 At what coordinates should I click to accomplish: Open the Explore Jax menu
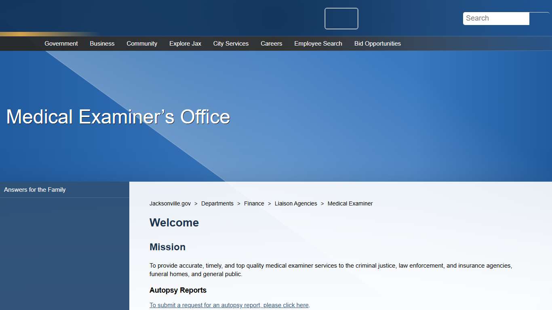pos(185,43)
